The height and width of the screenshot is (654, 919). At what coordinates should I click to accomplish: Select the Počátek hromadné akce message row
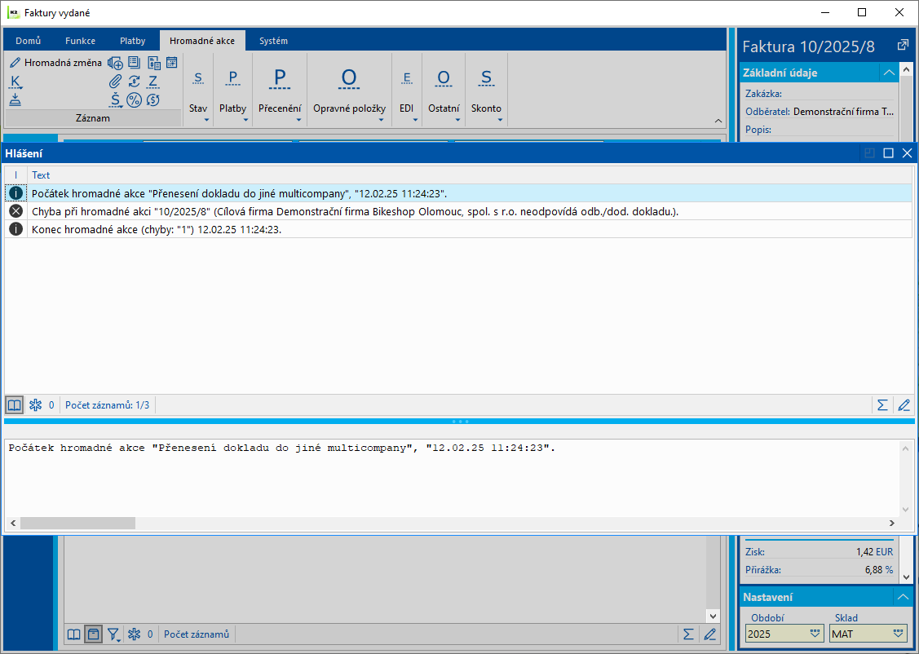coord(458,192)
